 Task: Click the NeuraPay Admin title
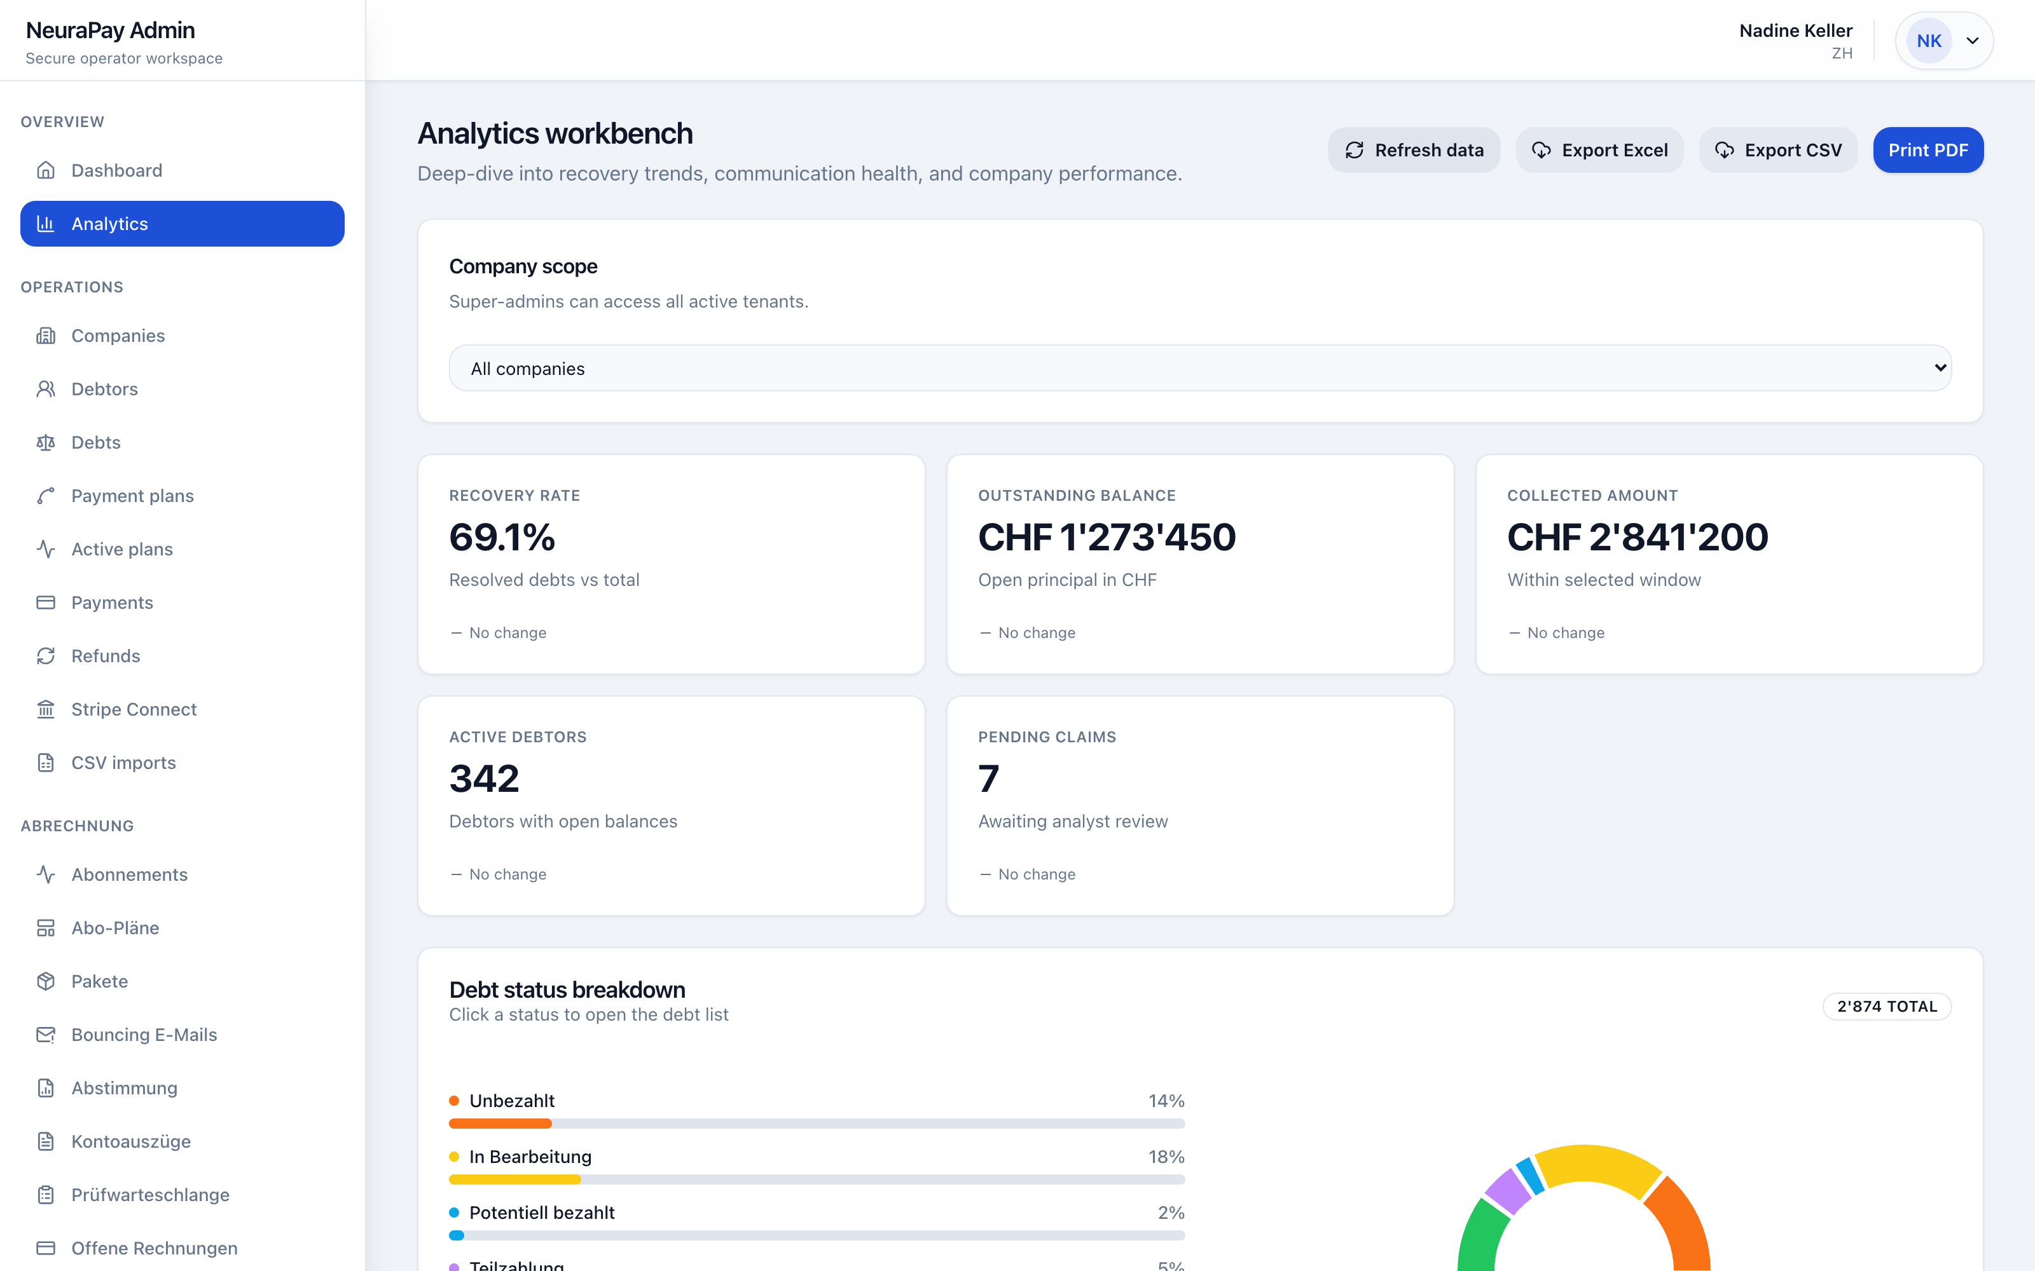[110, 31]
